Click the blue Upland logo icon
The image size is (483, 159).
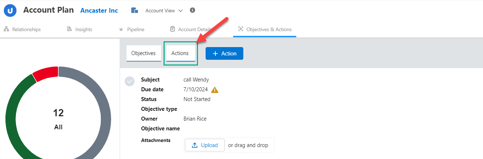pyautogui.click(x=11, y=11)
